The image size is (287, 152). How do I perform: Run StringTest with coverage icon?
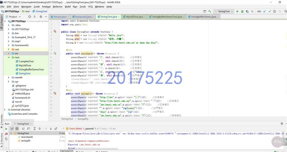pos(247,11)
